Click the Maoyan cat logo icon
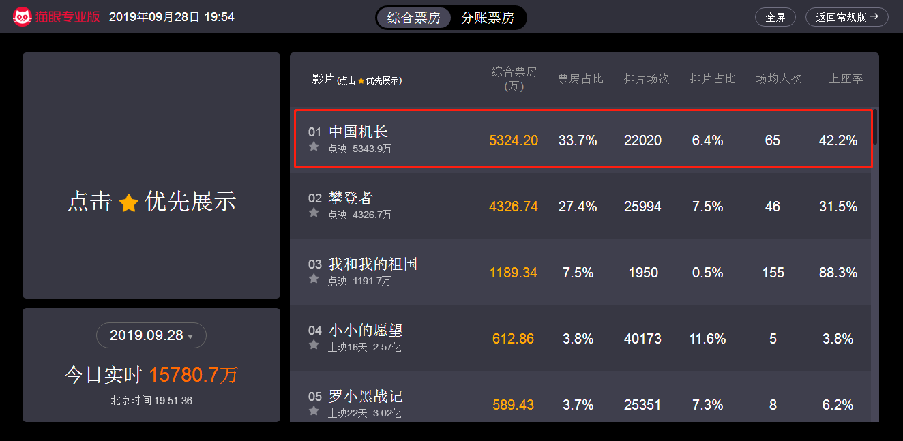Viewport: 903px width, 441px height. pos(23,17)
